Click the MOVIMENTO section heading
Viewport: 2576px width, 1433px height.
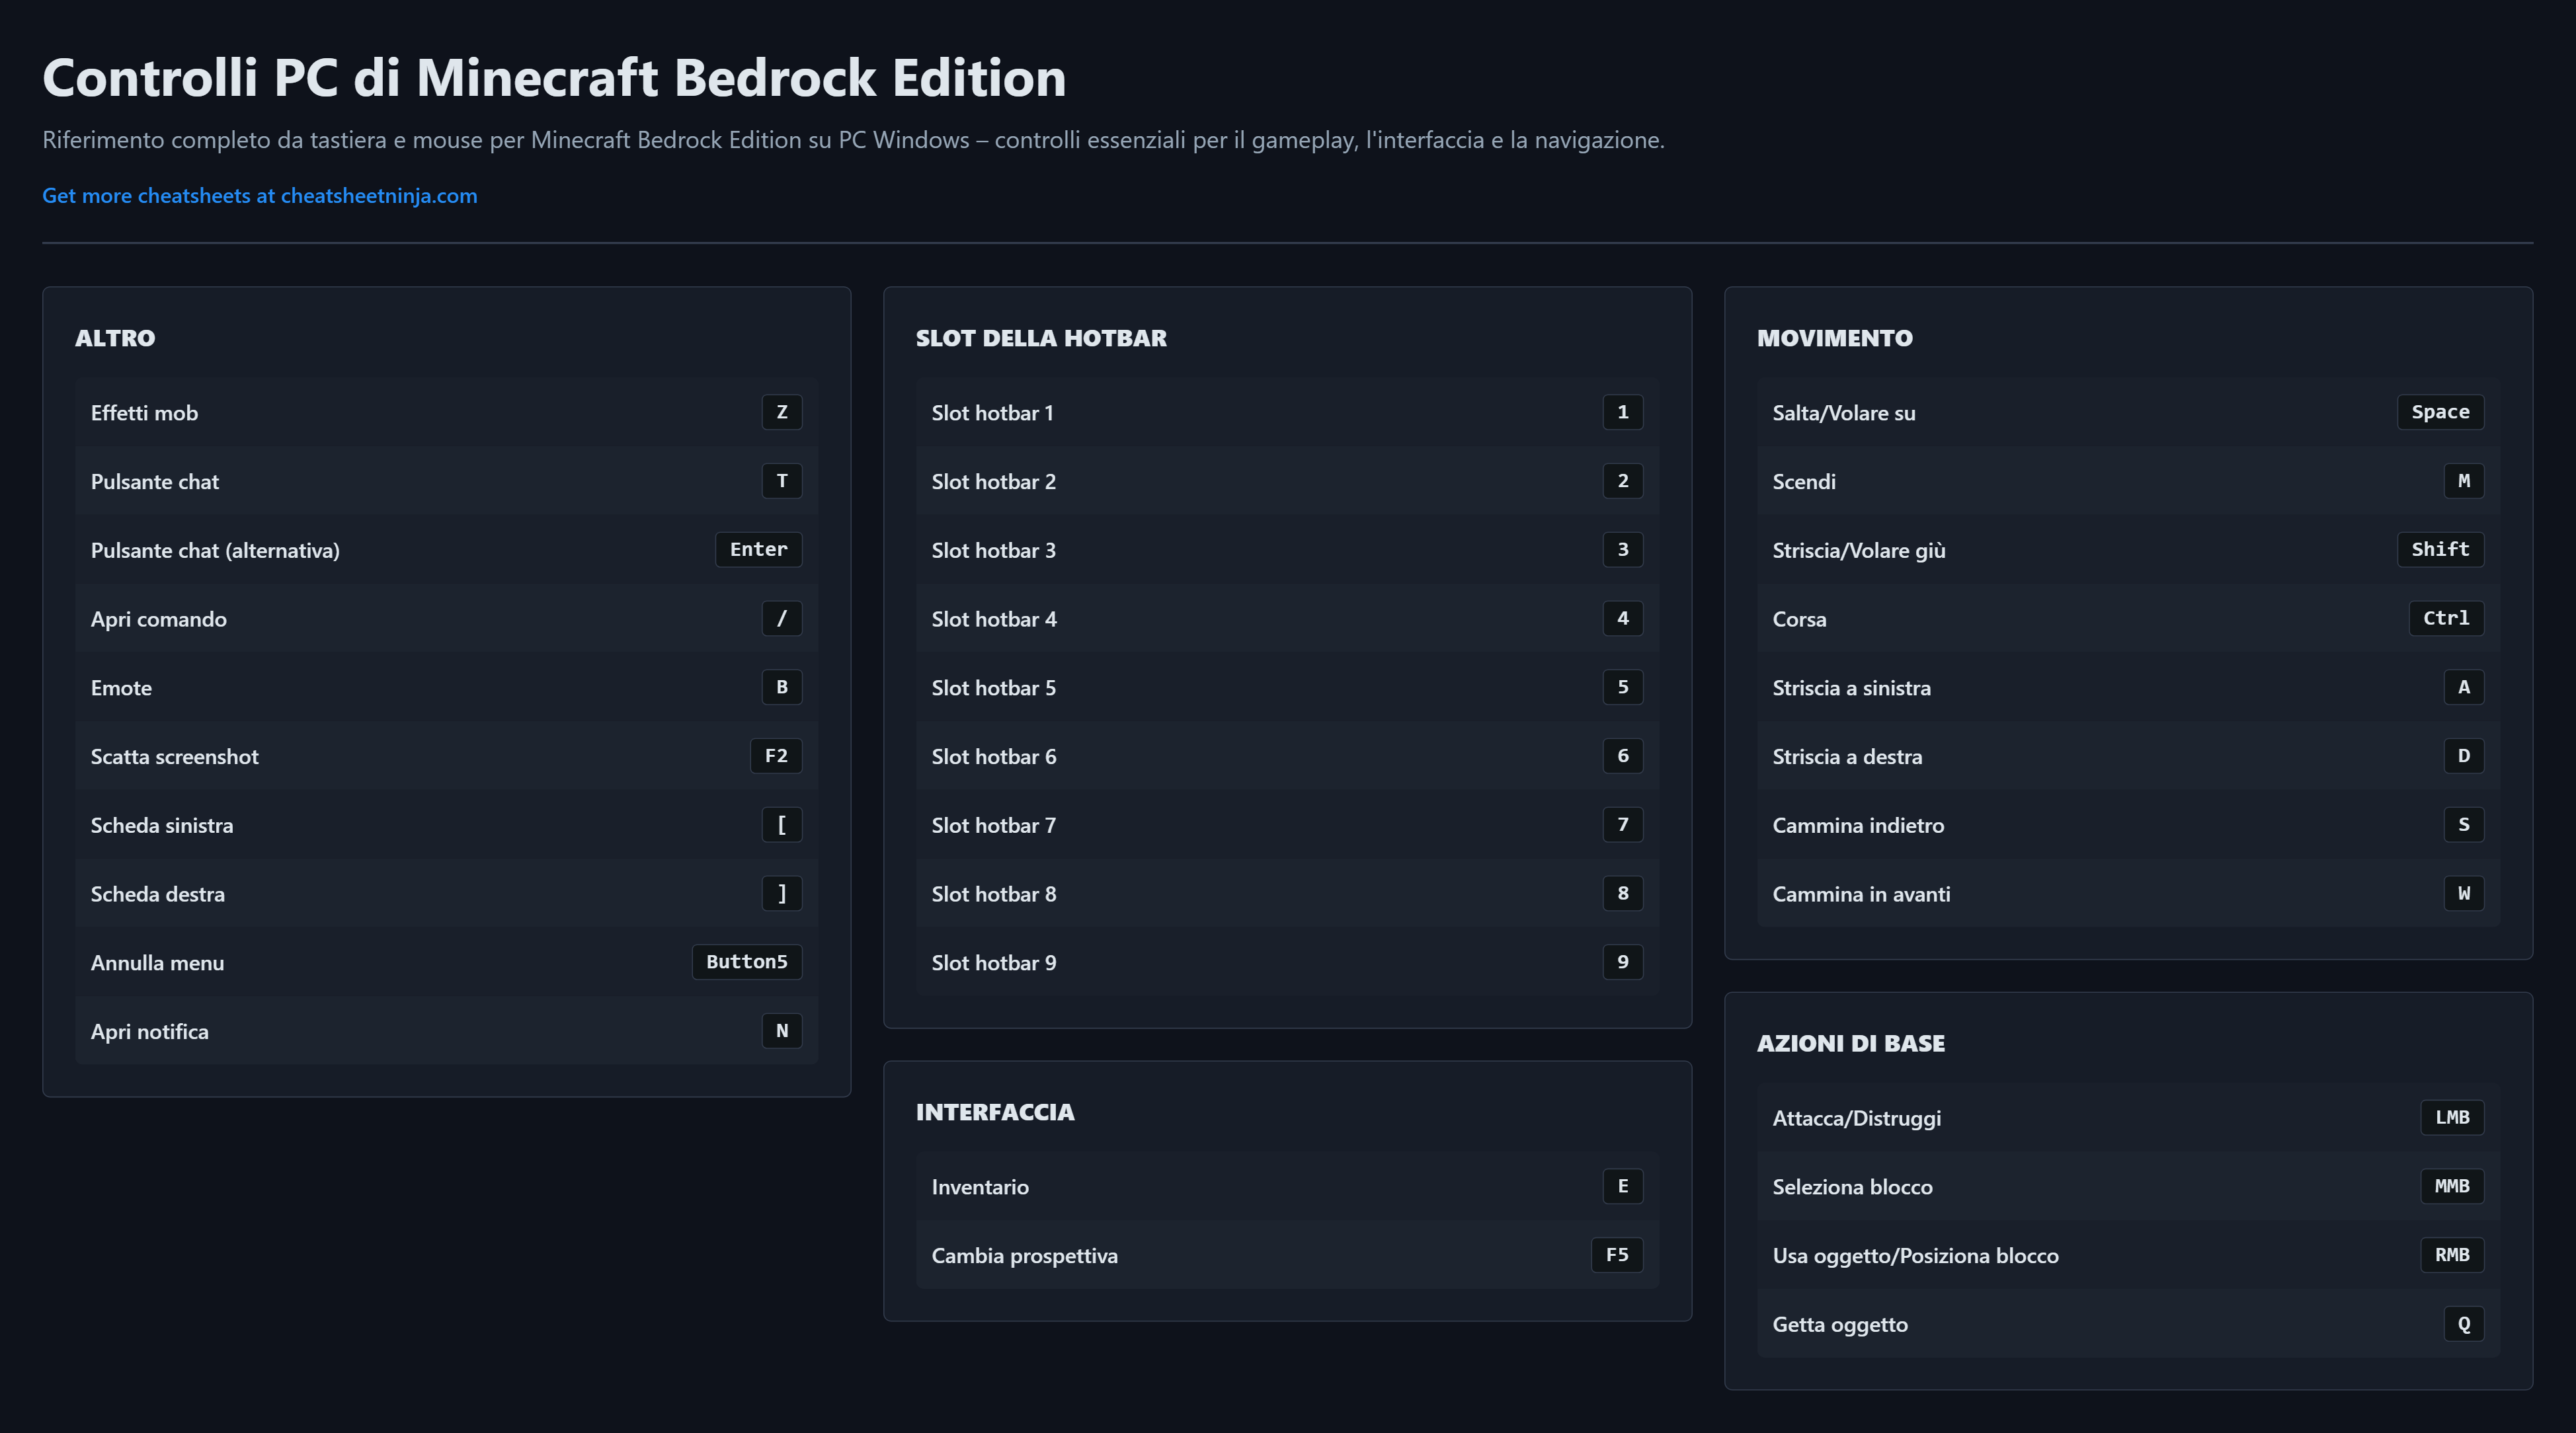(1834, 338)
